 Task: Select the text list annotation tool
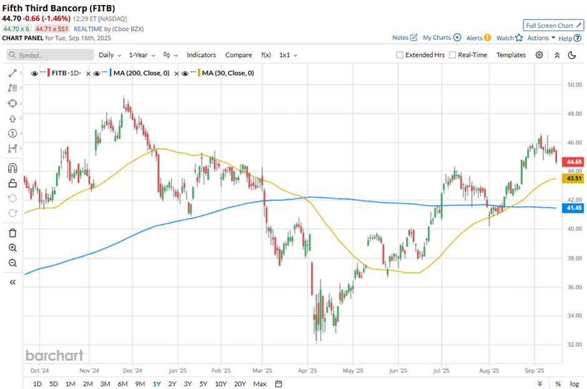pyautogui.click(x=12, y=88)
